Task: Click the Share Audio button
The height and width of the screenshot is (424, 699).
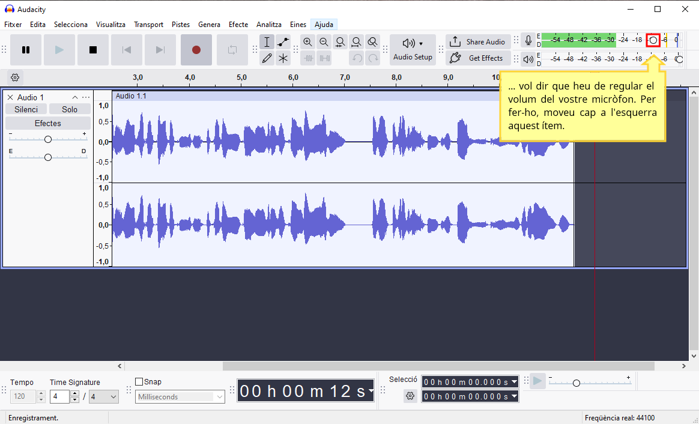Action: [x=478, y=42]
